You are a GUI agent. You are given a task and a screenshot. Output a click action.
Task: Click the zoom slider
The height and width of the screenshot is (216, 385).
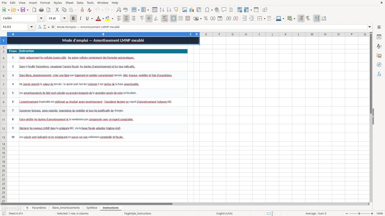359,213
